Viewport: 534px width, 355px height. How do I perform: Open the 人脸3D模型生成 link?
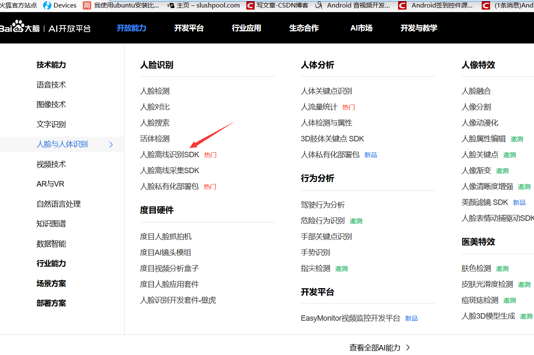coord(488,316)
